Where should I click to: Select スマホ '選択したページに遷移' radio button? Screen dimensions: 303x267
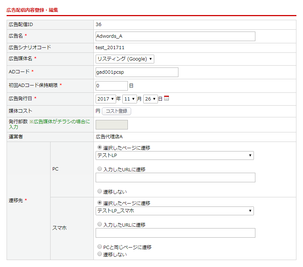tap(100, 203)
